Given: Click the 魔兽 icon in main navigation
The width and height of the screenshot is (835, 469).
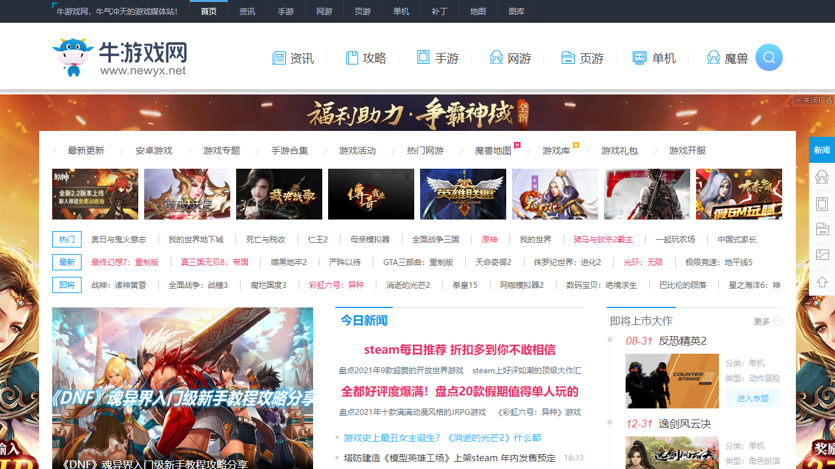Looking at the screenshot, I should (x=714, y=59).
